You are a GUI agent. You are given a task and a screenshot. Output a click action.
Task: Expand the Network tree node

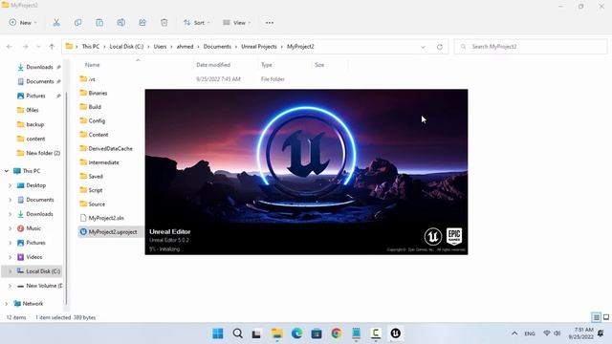tap(7, 304)
